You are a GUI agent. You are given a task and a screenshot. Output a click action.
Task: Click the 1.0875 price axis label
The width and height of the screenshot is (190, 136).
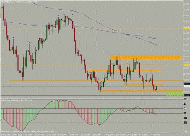[187, 74]
